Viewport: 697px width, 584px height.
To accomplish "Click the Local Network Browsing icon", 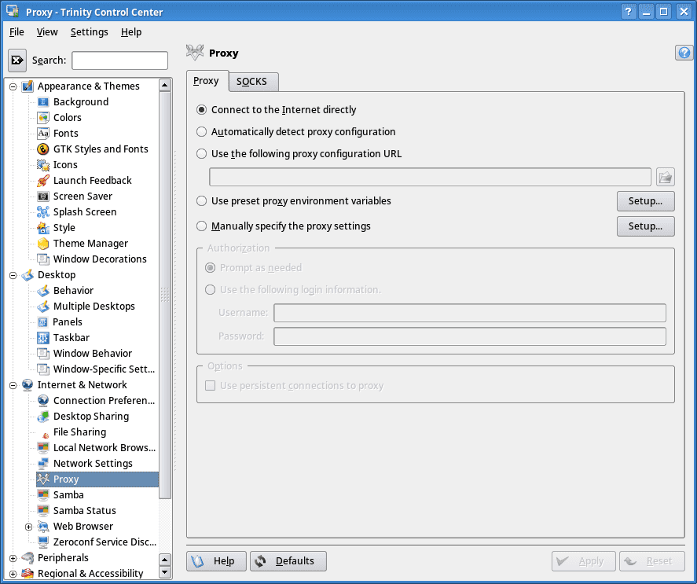I will point(43,448).
